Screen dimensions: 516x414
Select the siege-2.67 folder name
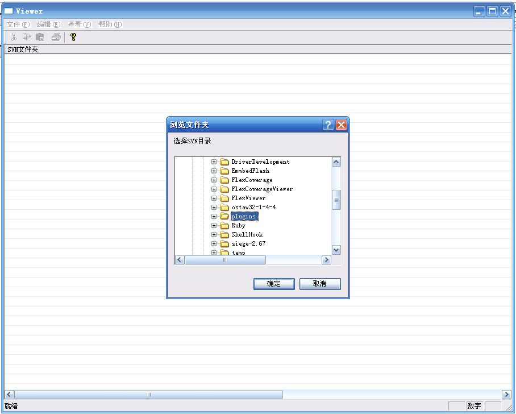click(248, 244)
